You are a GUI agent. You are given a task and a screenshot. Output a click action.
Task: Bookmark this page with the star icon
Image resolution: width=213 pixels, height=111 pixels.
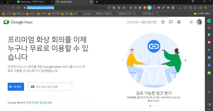(x=124, y=8)
